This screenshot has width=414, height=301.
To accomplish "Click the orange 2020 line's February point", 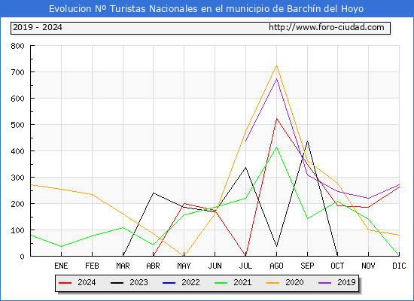I will (x=92, y=195).
